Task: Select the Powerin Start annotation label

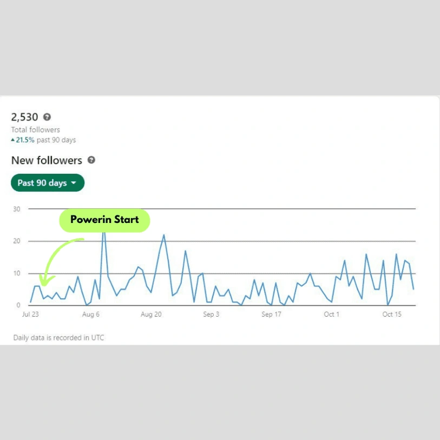Action: pos(104,220)
